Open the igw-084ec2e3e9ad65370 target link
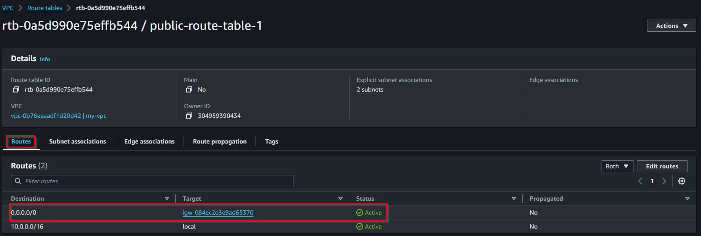Image resolution: width=701 pixels, height=236 pixels. [218, 212]
